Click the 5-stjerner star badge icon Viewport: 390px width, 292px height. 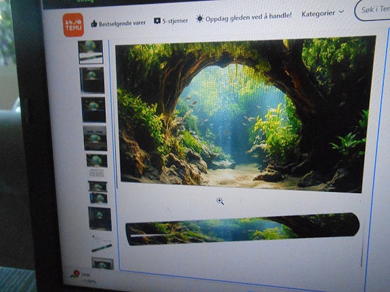157,21
